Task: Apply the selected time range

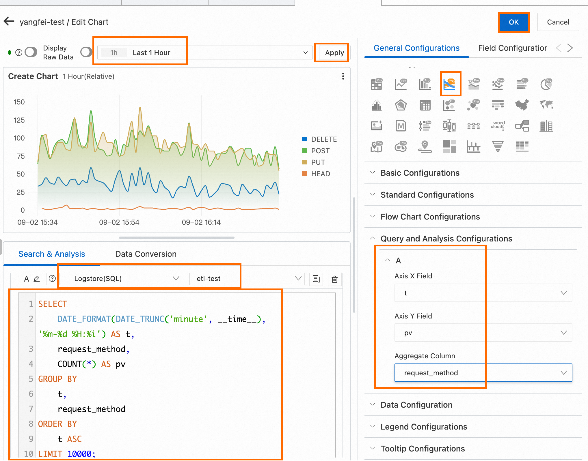Action: (x=334, y=53)
